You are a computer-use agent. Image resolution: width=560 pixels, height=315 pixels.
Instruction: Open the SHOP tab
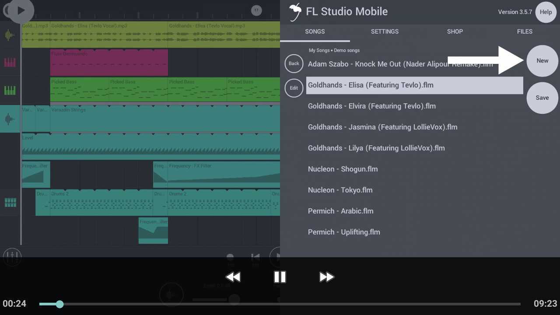tap(455, 31)
